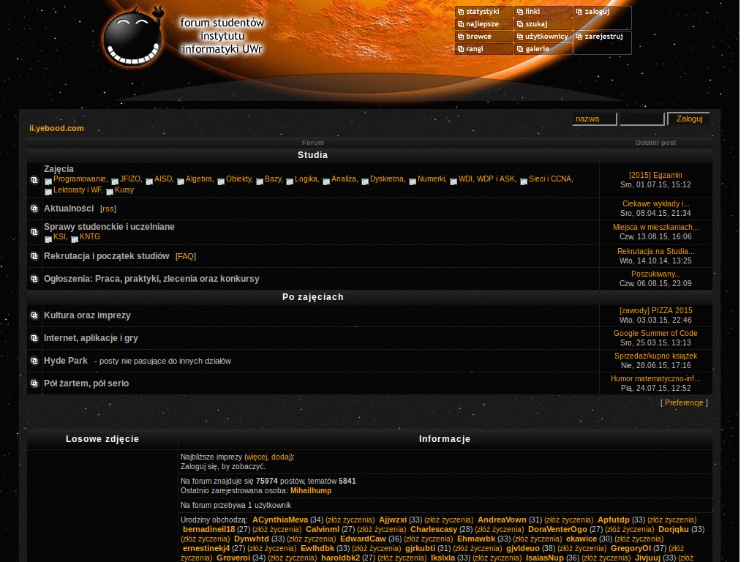Open the Preferencje link
Screen dimensions: 749x562
(x=684, y=403)
